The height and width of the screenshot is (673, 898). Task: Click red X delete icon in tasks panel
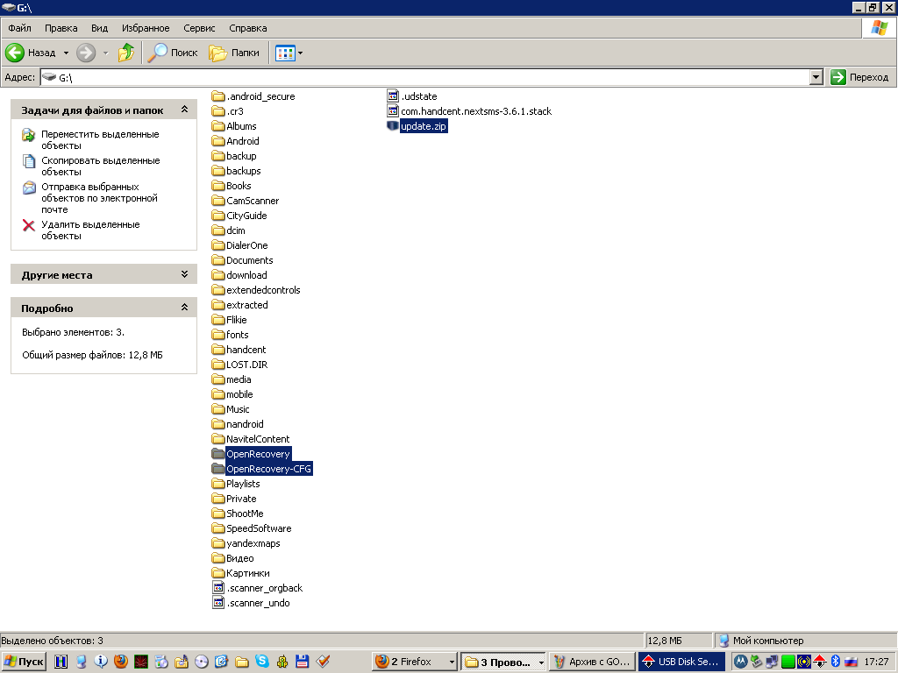[29, 225]
